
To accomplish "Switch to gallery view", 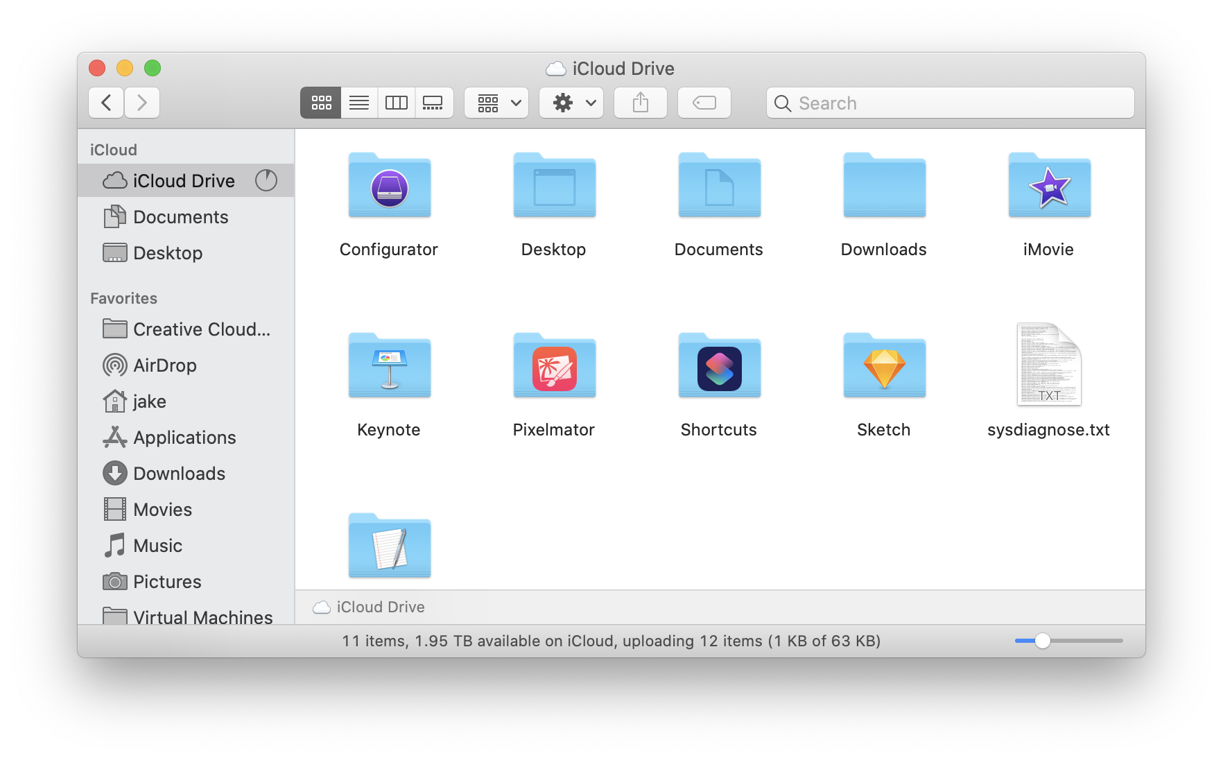I will pos(434,103).
